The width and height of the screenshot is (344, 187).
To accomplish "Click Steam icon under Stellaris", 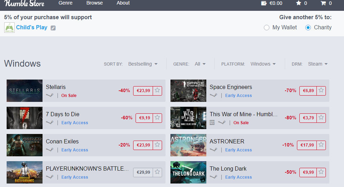I will point(50,95).
